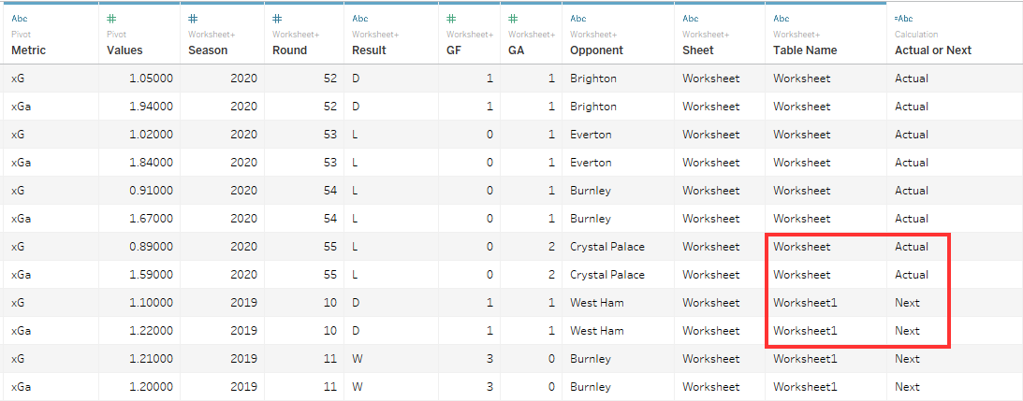Viewport: 1023px width, 401px height.
Task: Click the Abc data type icon above Metric
Action: coord(19,19)
